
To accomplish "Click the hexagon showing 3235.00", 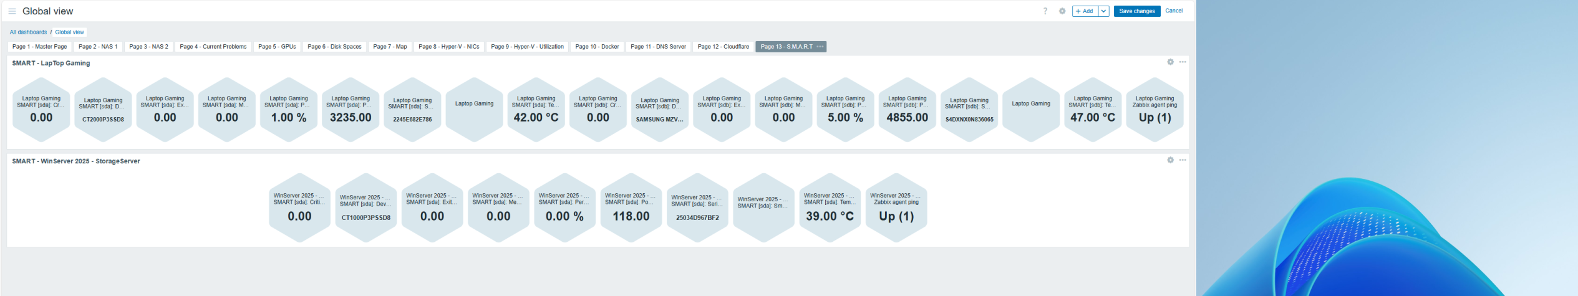I will pos(351,110).
